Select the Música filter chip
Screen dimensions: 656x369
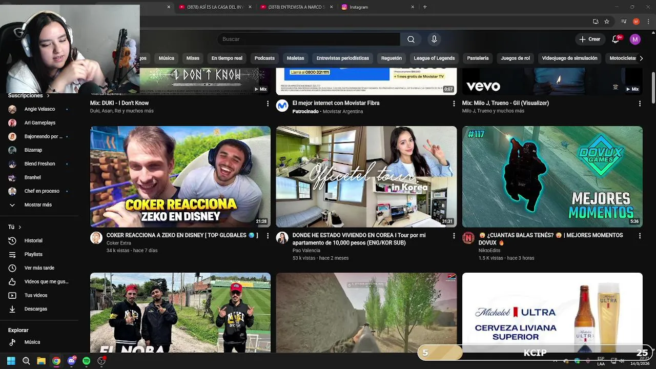(x=166, y=58)
